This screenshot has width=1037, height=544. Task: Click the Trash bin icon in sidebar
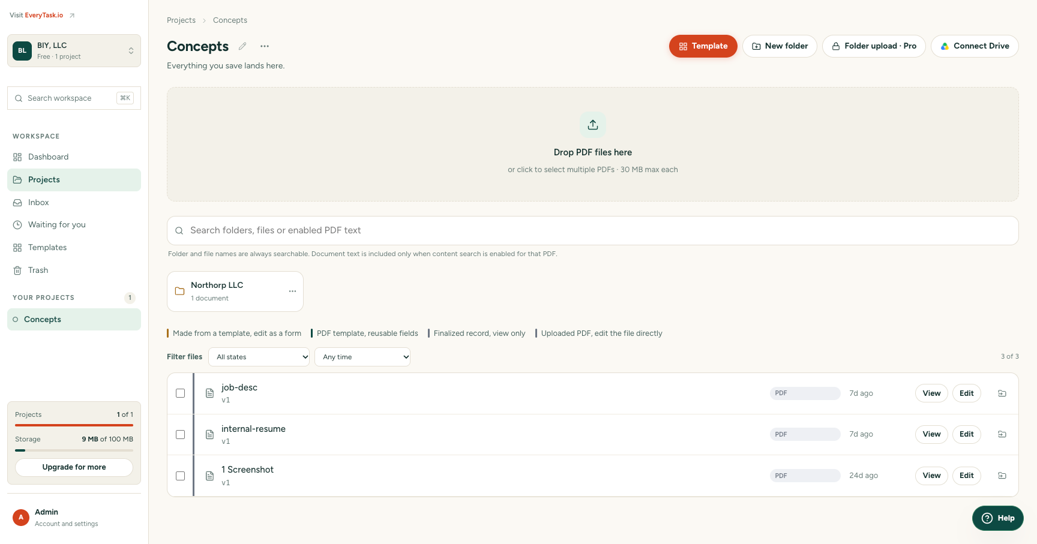pyautogui.click(x=17, y=271)
